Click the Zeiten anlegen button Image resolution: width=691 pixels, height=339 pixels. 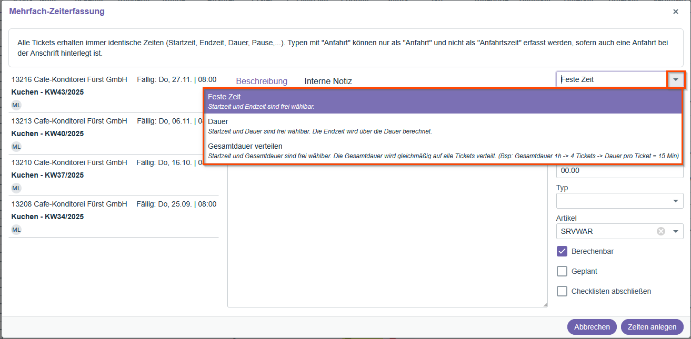tap(652, 326)
